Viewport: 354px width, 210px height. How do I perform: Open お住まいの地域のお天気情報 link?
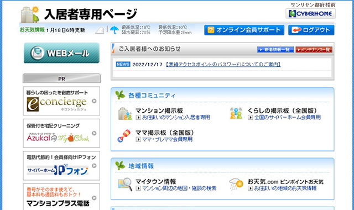click(285, 188)
